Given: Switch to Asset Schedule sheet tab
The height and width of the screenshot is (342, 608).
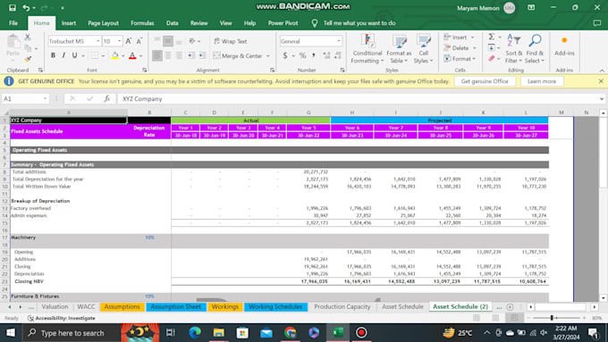Looking at the screenshot, I should click(402, 306).
